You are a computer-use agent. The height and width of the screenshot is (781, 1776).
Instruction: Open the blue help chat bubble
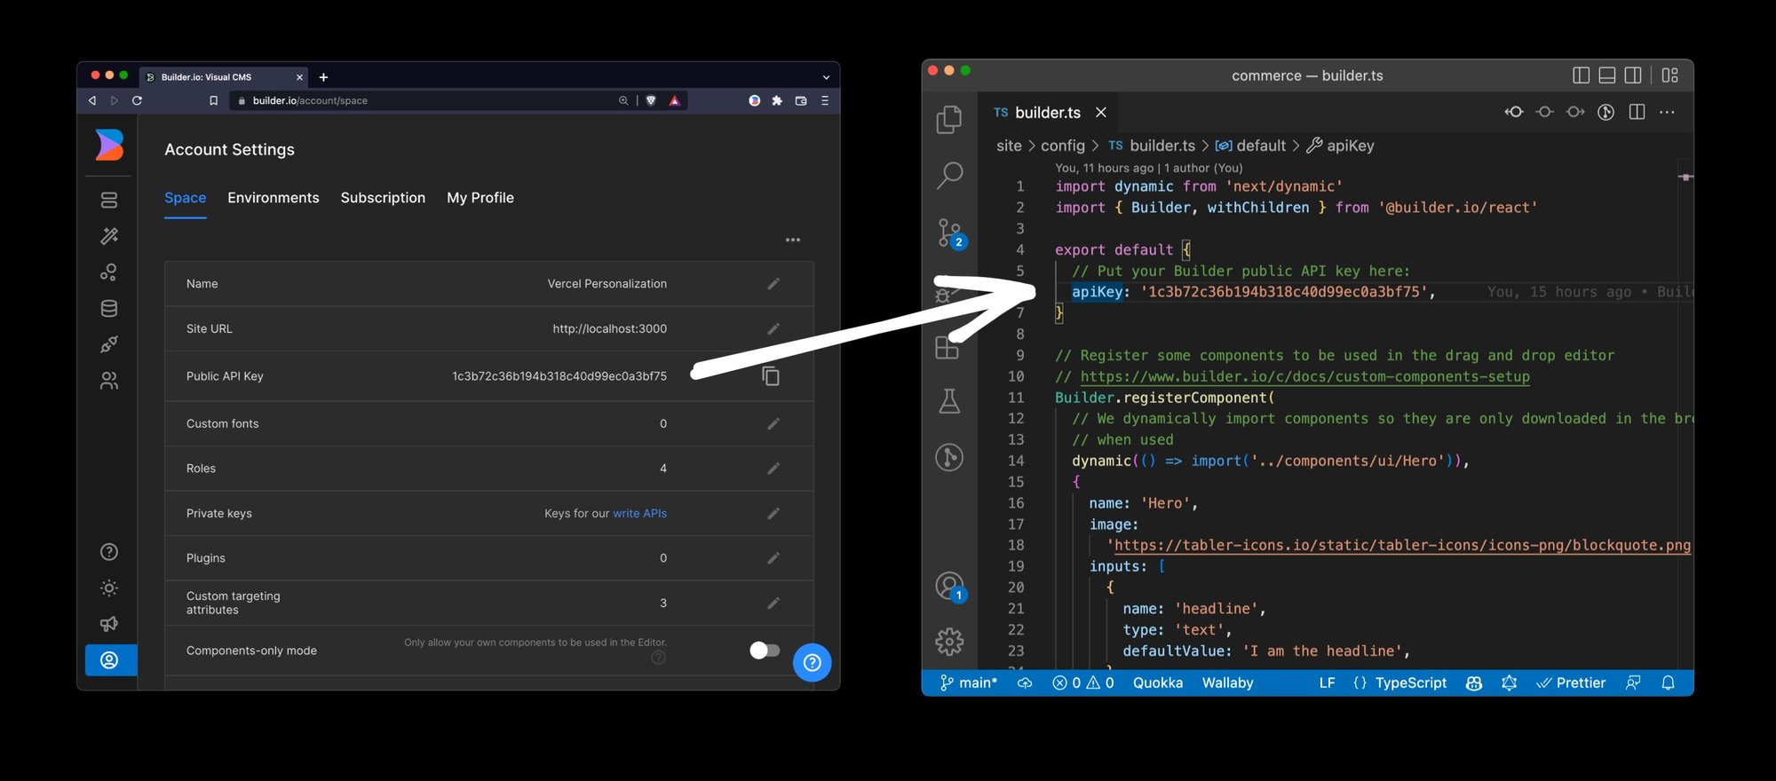pos(812,662)
